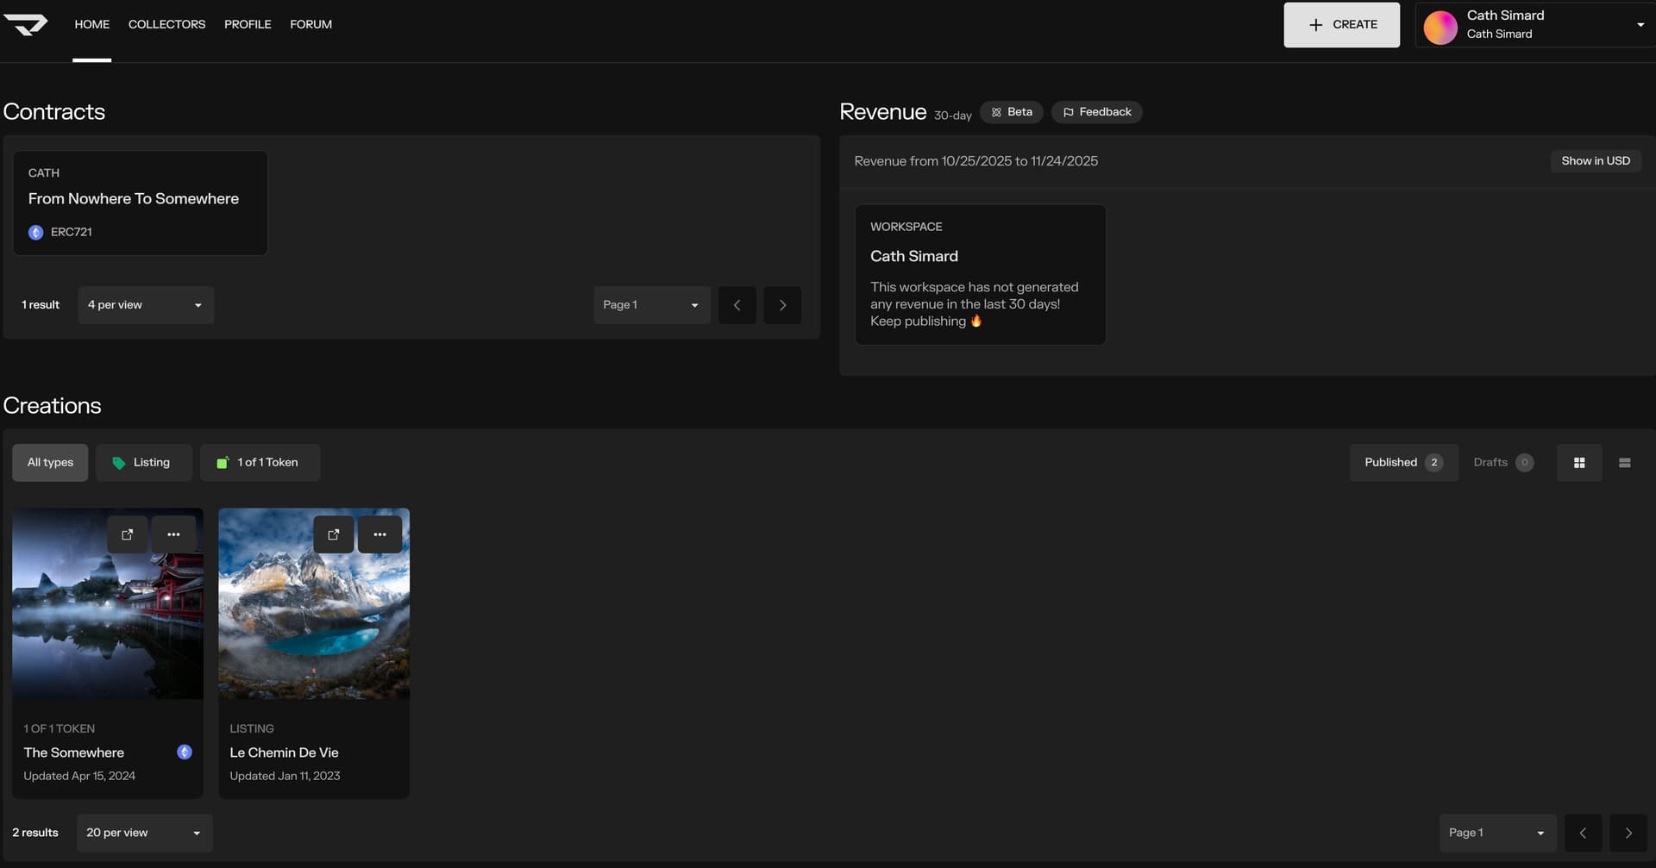
Task: Switch to list view layout
Action: pyautogui.click(x=1624, y=463)
